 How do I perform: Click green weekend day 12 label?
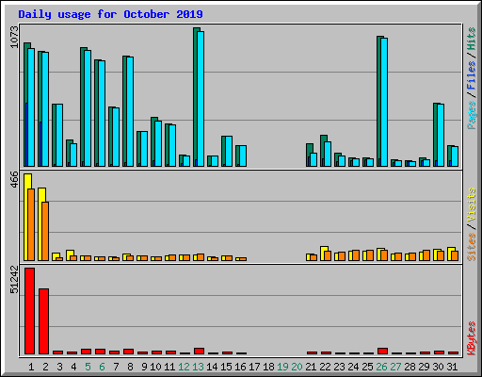tap(184, 367)
